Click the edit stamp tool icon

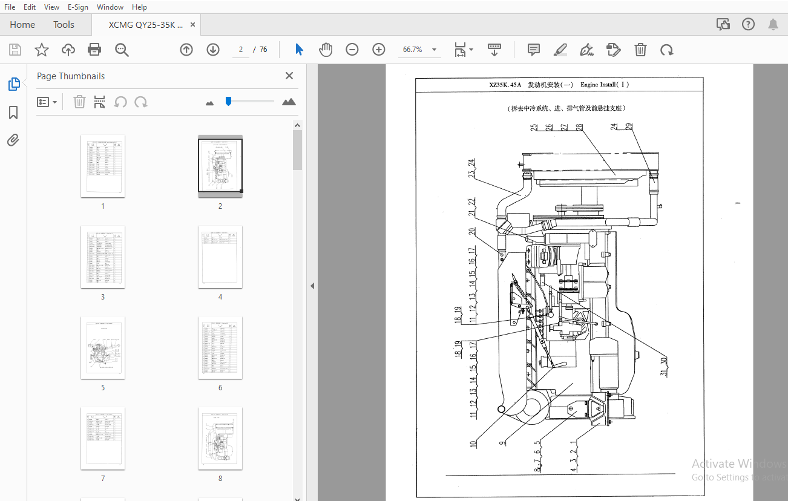(x=614, y=50)
